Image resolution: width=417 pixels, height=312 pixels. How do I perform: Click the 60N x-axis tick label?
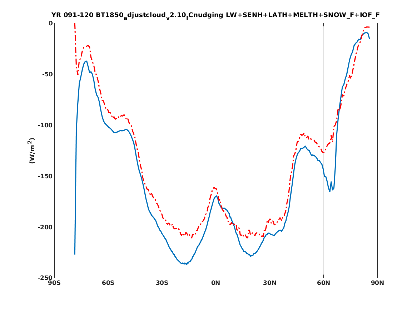click(x=324, y=283)
